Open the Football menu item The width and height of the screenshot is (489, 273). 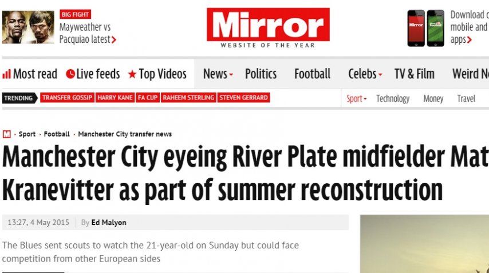point(312,74)
